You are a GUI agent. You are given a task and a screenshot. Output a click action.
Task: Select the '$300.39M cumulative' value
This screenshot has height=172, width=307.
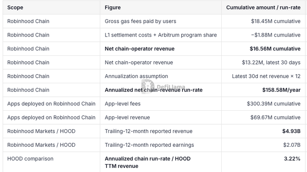coord(274,104)
